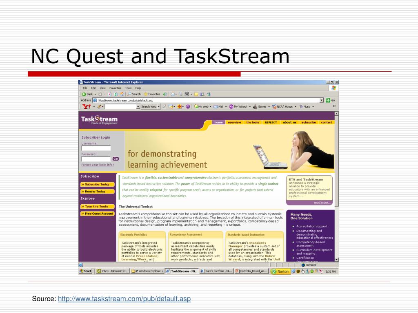The height and width of the screenshot is (313, 418).
Task: Open the View menu
Action: coord(102,88)
